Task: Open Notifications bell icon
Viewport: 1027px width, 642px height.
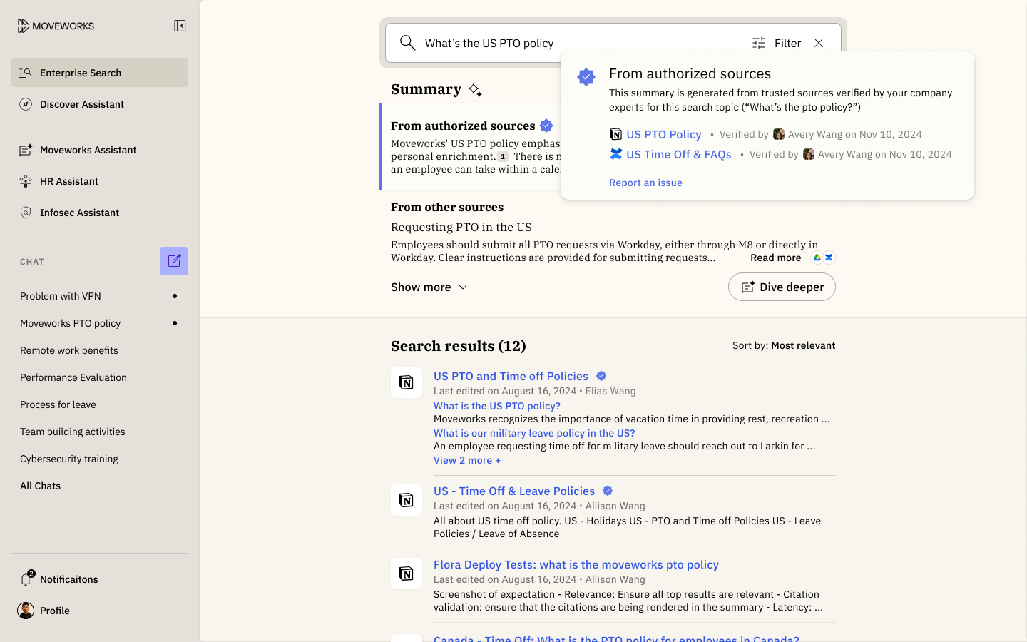Action: pyautogui.click(x=26, y=579)
